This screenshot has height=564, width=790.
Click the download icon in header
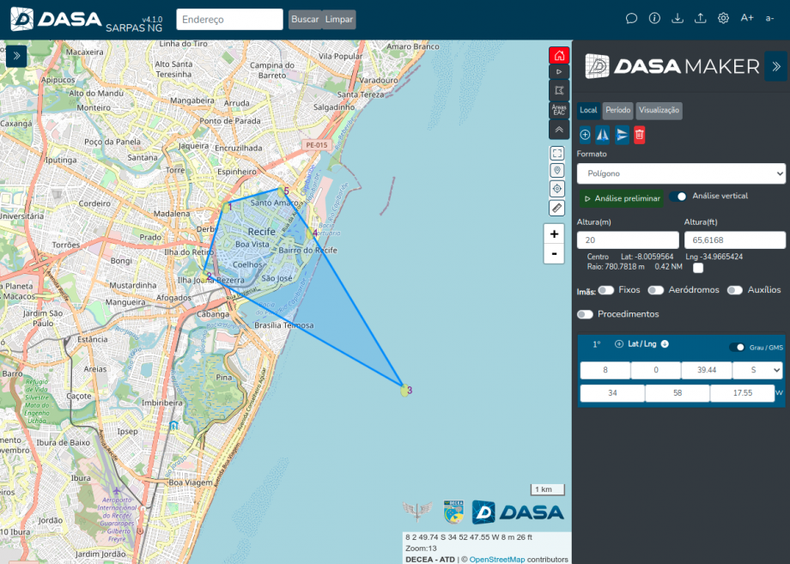coord(678,19)
